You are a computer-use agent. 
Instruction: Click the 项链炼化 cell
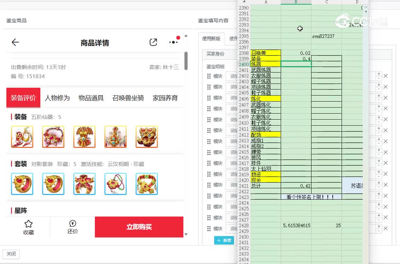pos(265,129)
